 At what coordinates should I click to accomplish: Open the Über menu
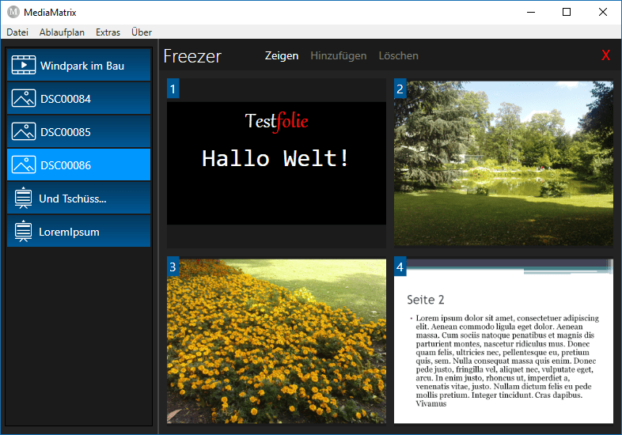142,32
